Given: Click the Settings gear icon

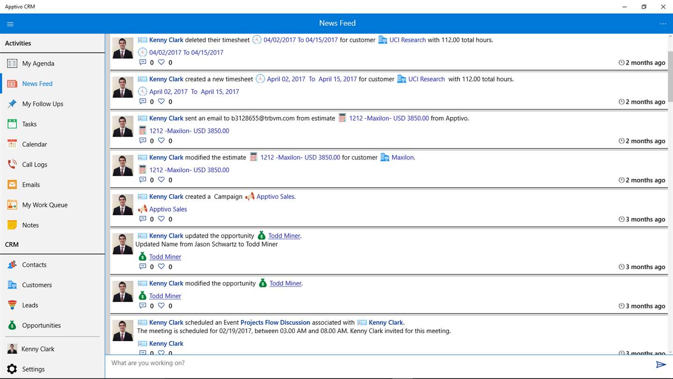Looking at the screenshot, I should [12, 369].
